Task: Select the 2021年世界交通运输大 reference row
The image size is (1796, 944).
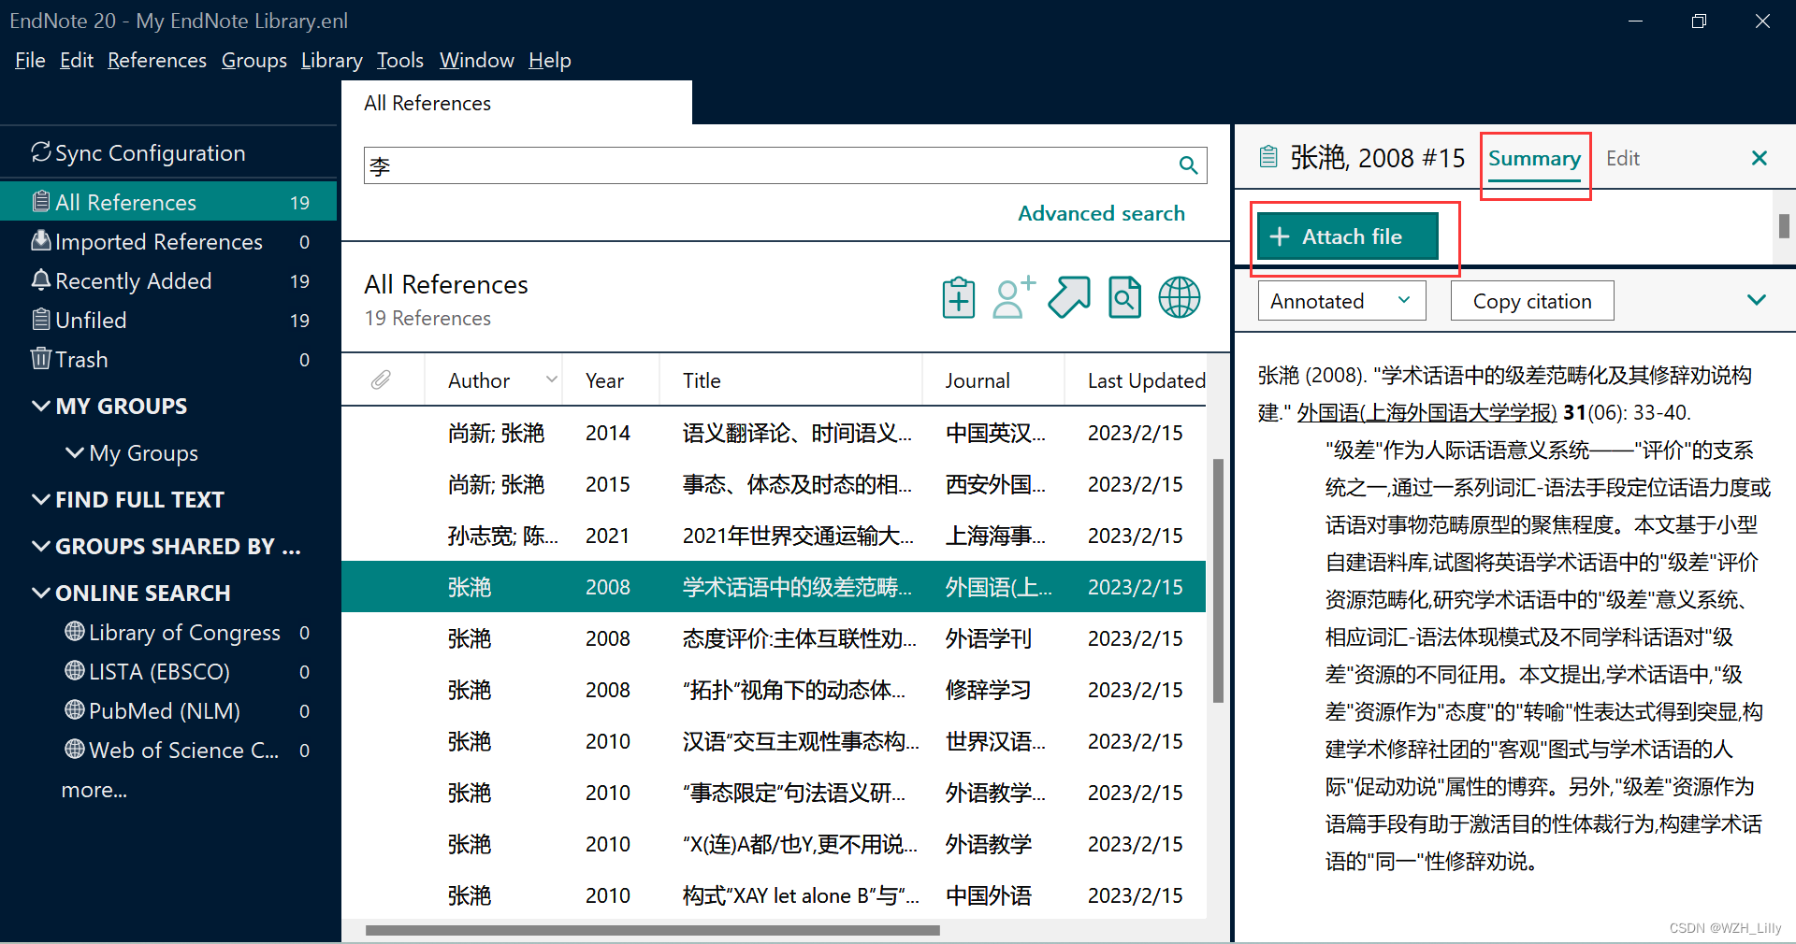Action: pyautogui.click(x=774, y=536)
